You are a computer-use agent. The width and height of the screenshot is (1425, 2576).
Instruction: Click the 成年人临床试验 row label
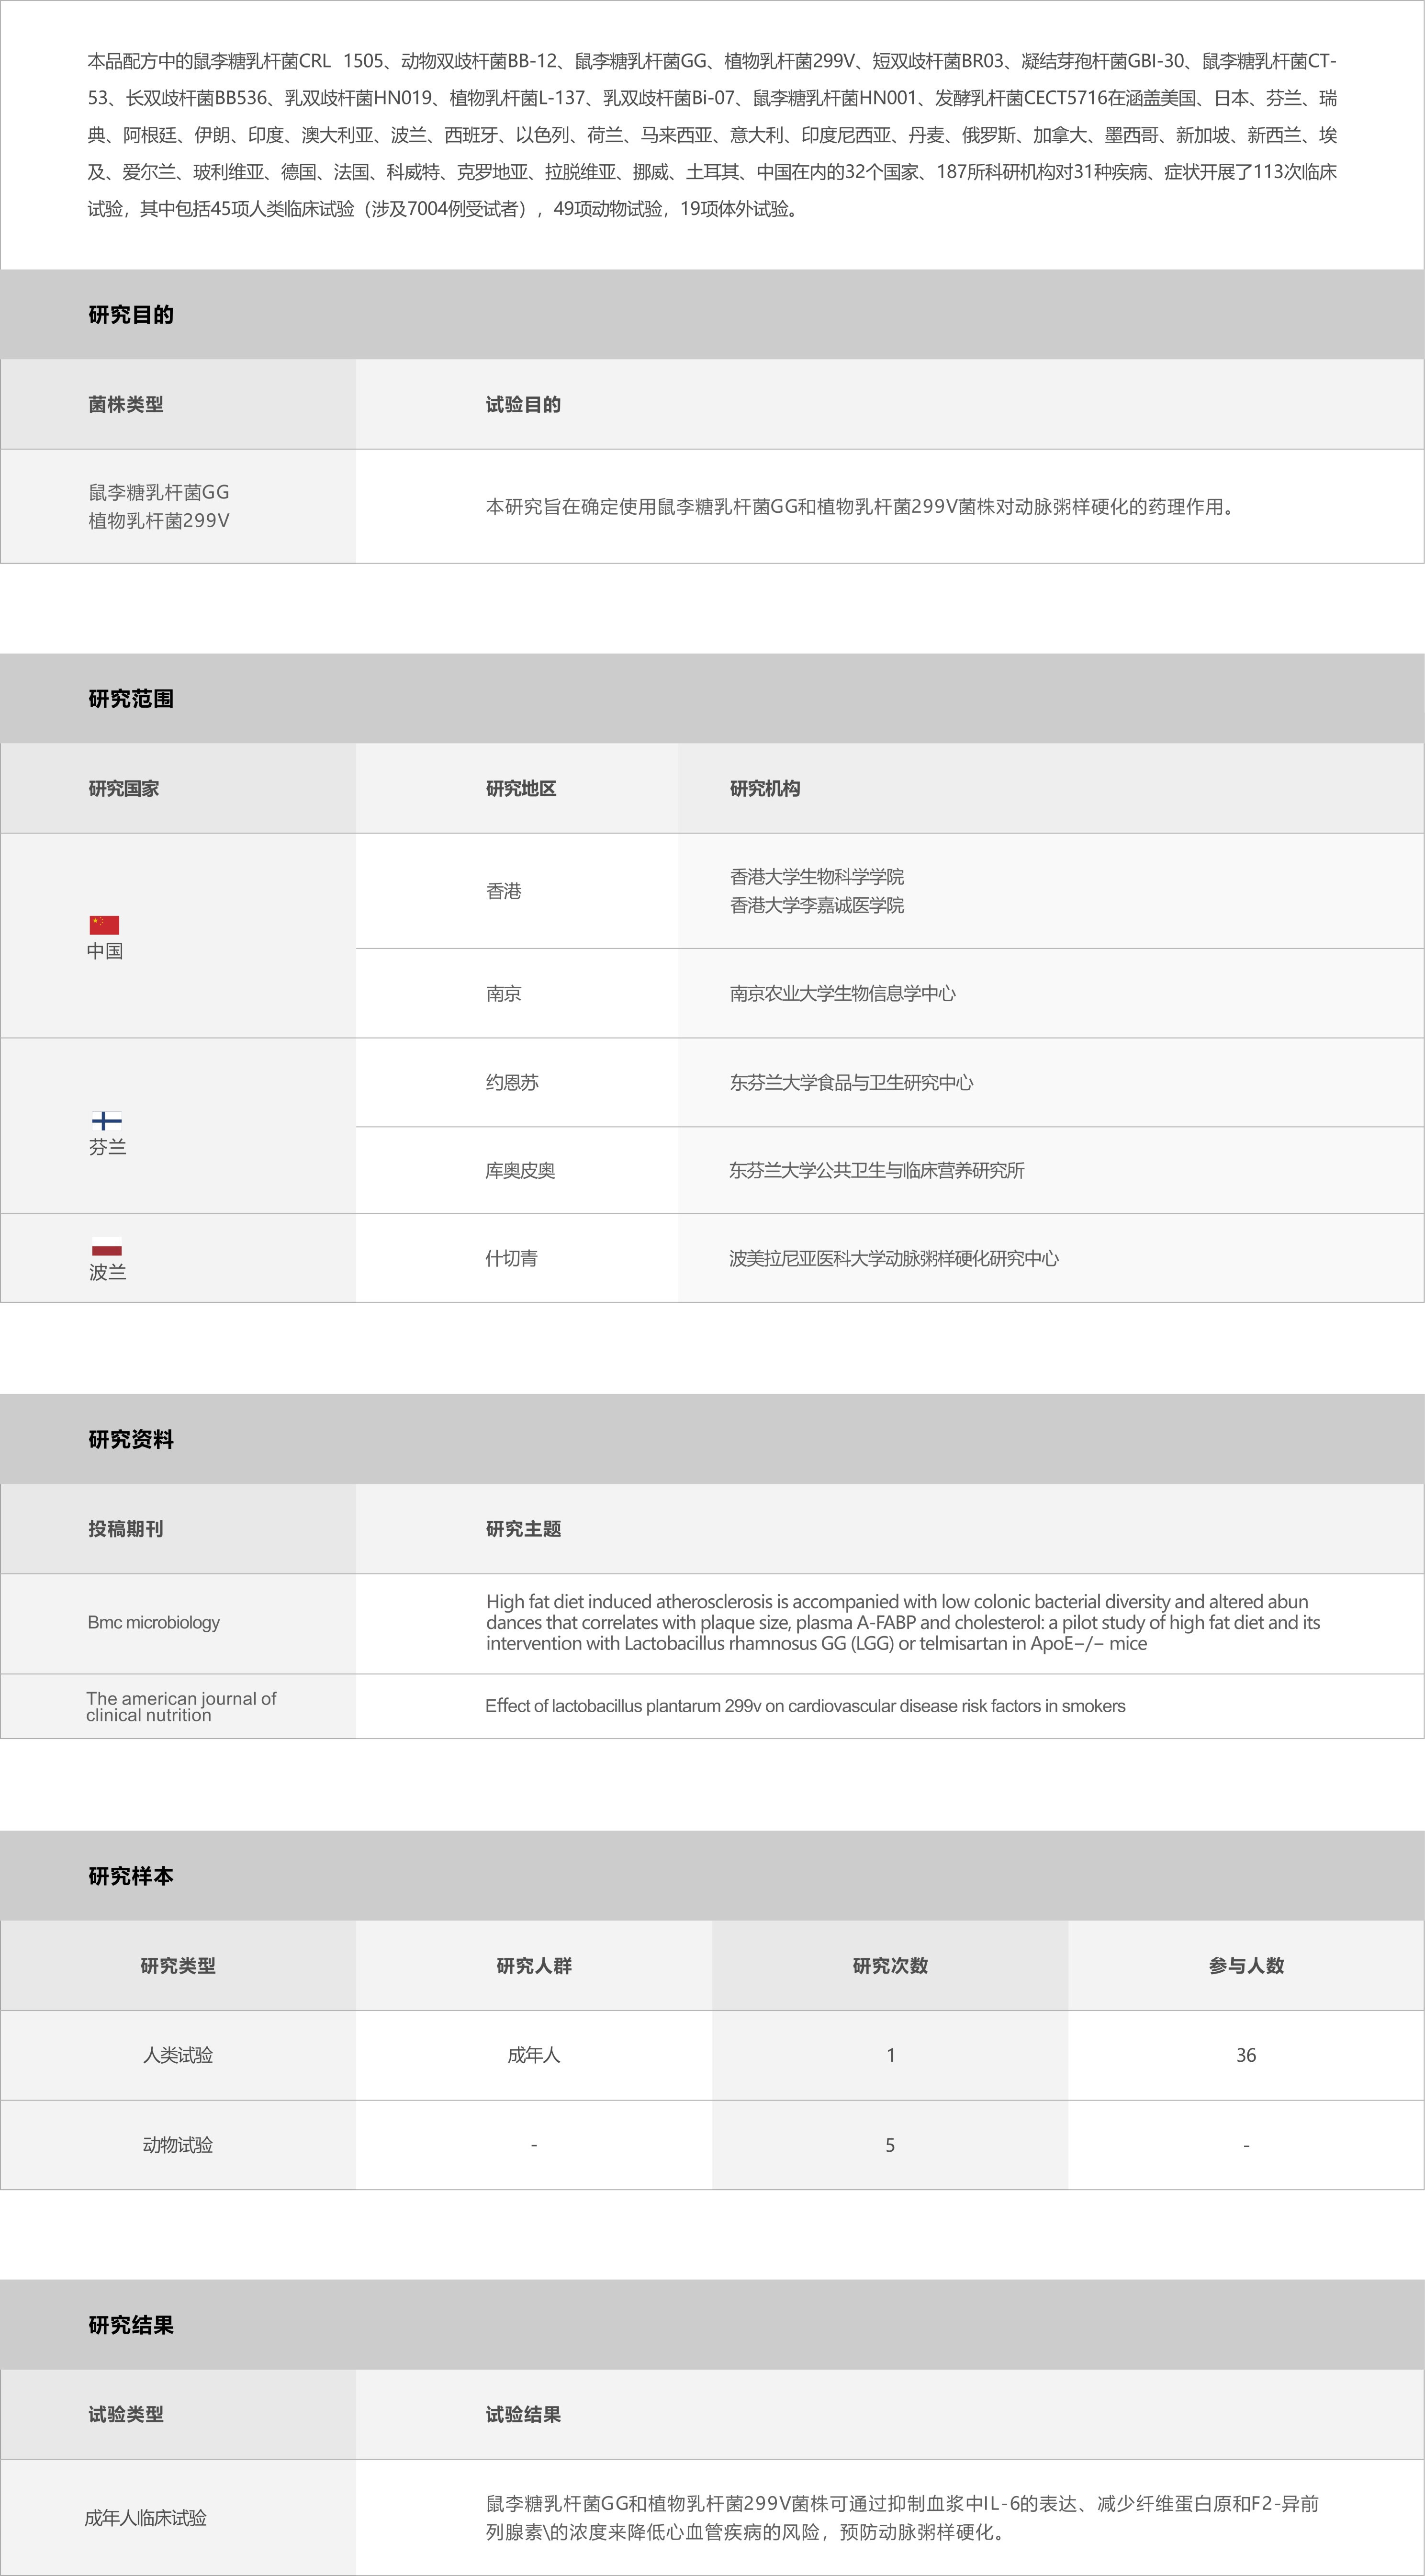pos(146,2518)
